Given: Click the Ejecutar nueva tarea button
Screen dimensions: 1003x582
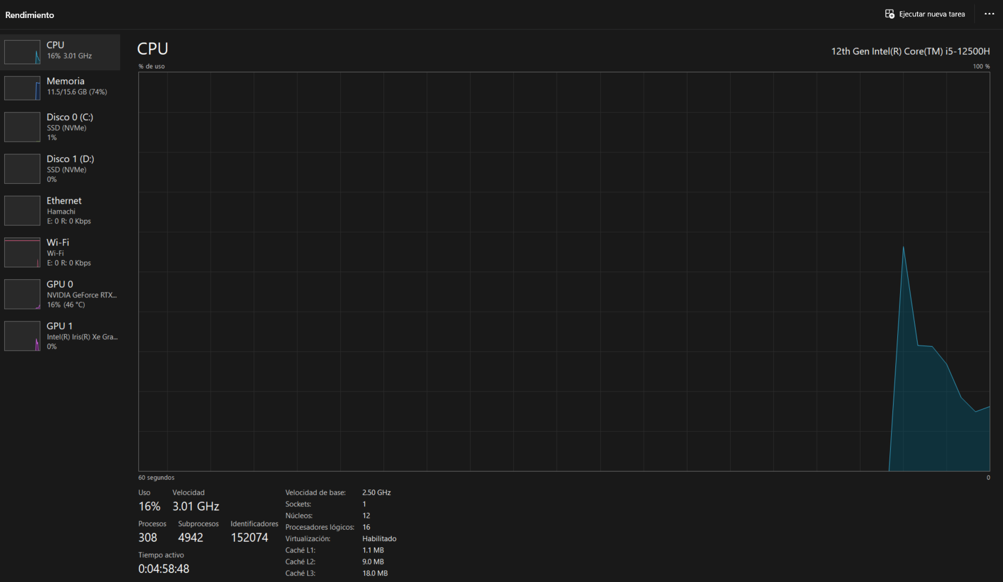Looking at the screenshot, I should (x=925, y=14).
